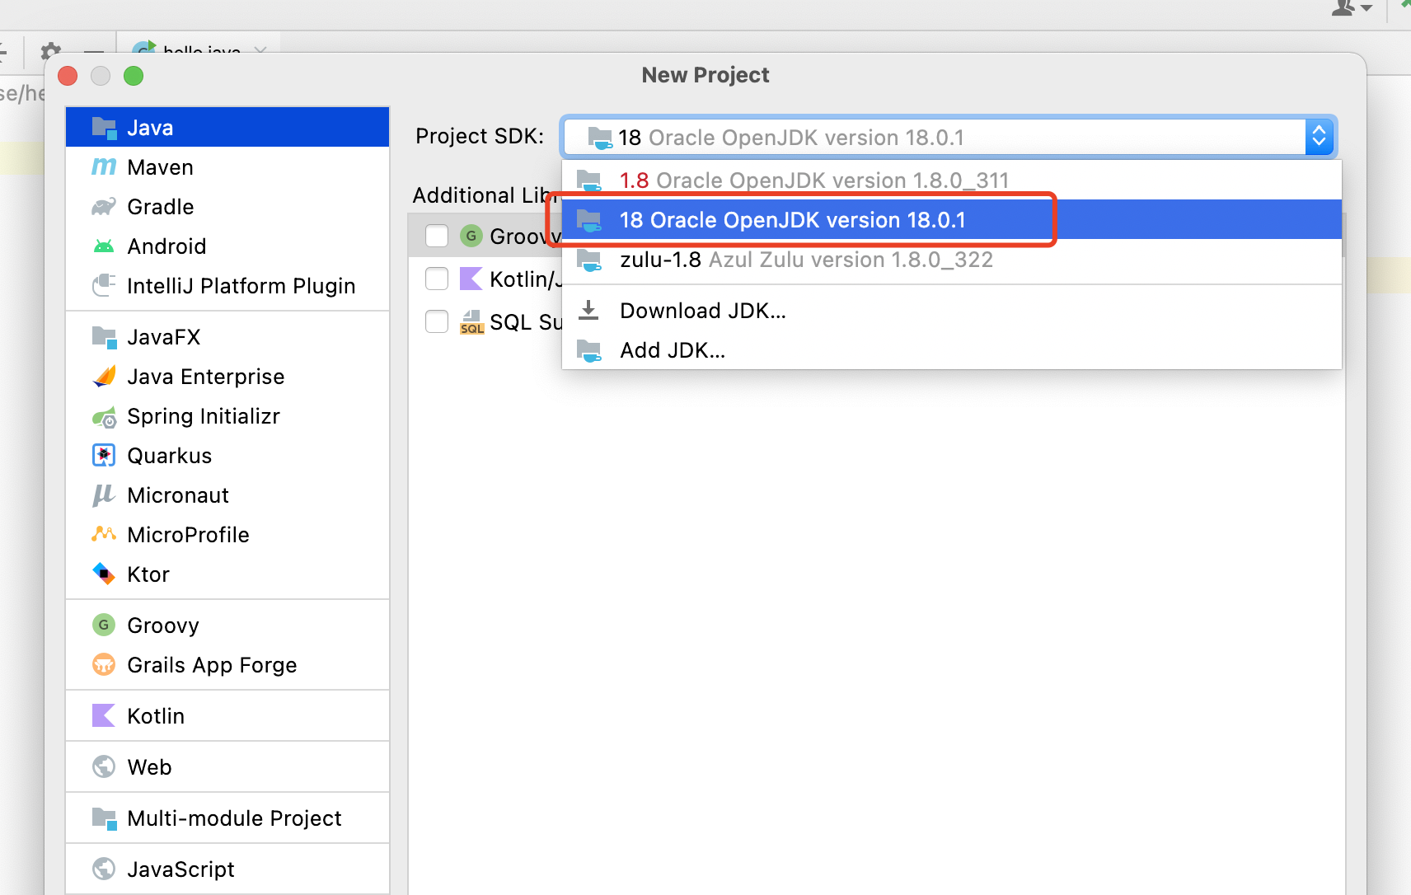Select Gradle project type
This screenshot has width=1411, height=895.
click(227, 207)
